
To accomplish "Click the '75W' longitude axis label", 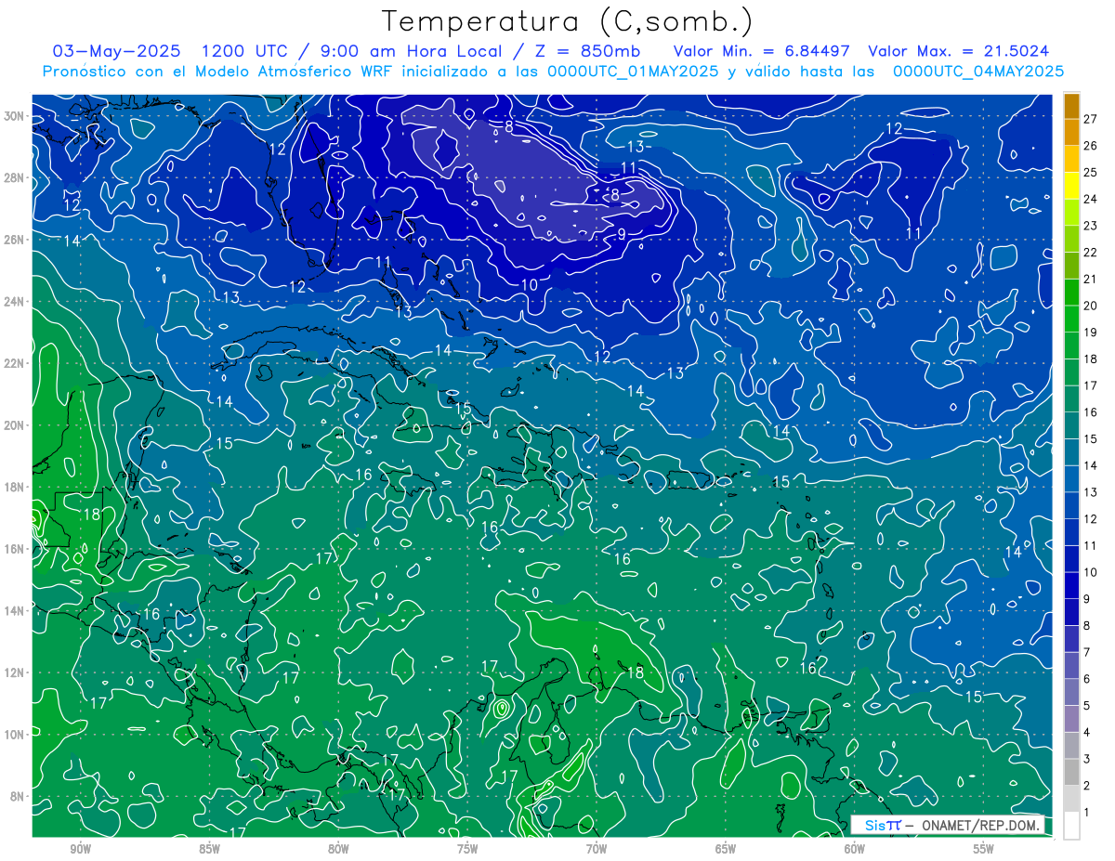I will (x=467, y=848).
